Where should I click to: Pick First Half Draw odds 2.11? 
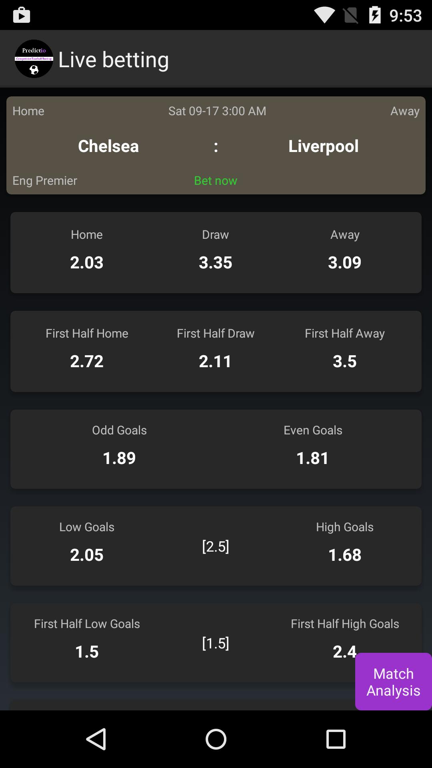click(216, 360)
